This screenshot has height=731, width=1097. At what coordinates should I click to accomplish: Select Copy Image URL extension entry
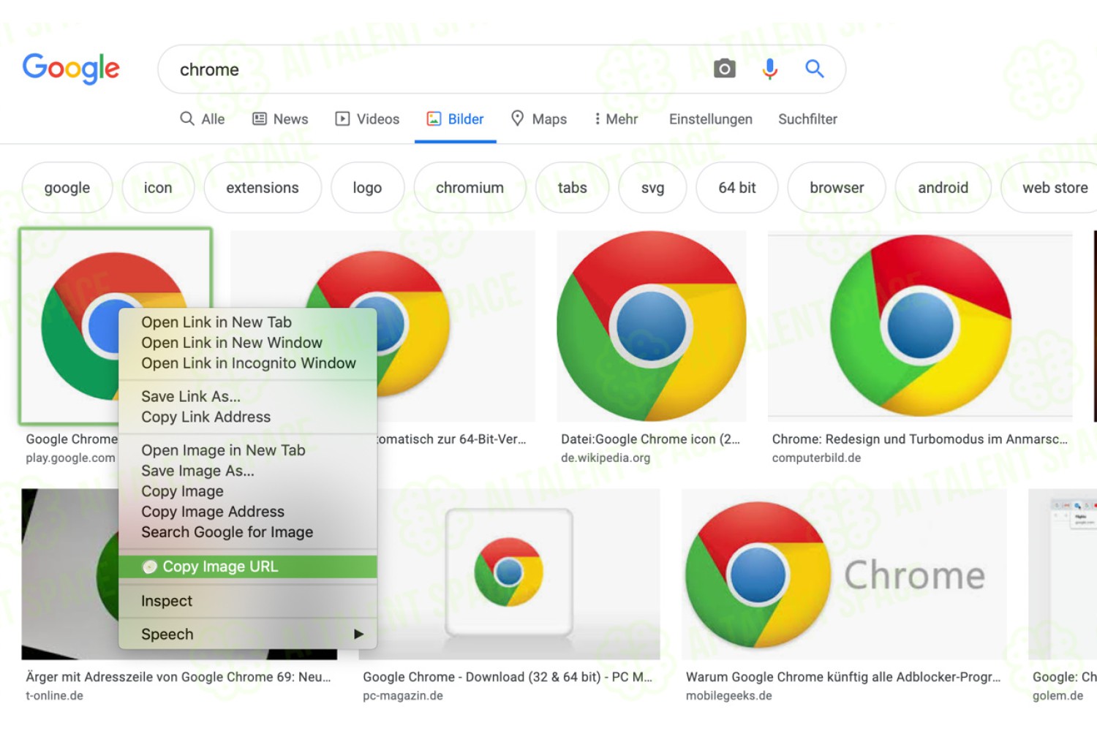coord(248,567)
